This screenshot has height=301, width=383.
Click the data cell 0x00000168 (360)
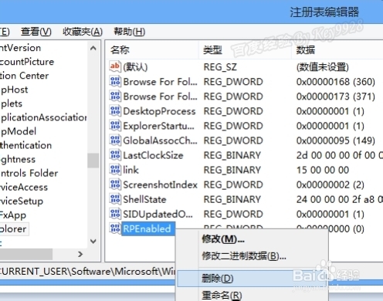click(335, 82)
